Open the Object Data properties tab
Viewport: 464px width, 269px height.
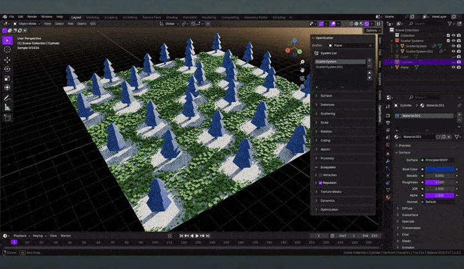(388, 190)
